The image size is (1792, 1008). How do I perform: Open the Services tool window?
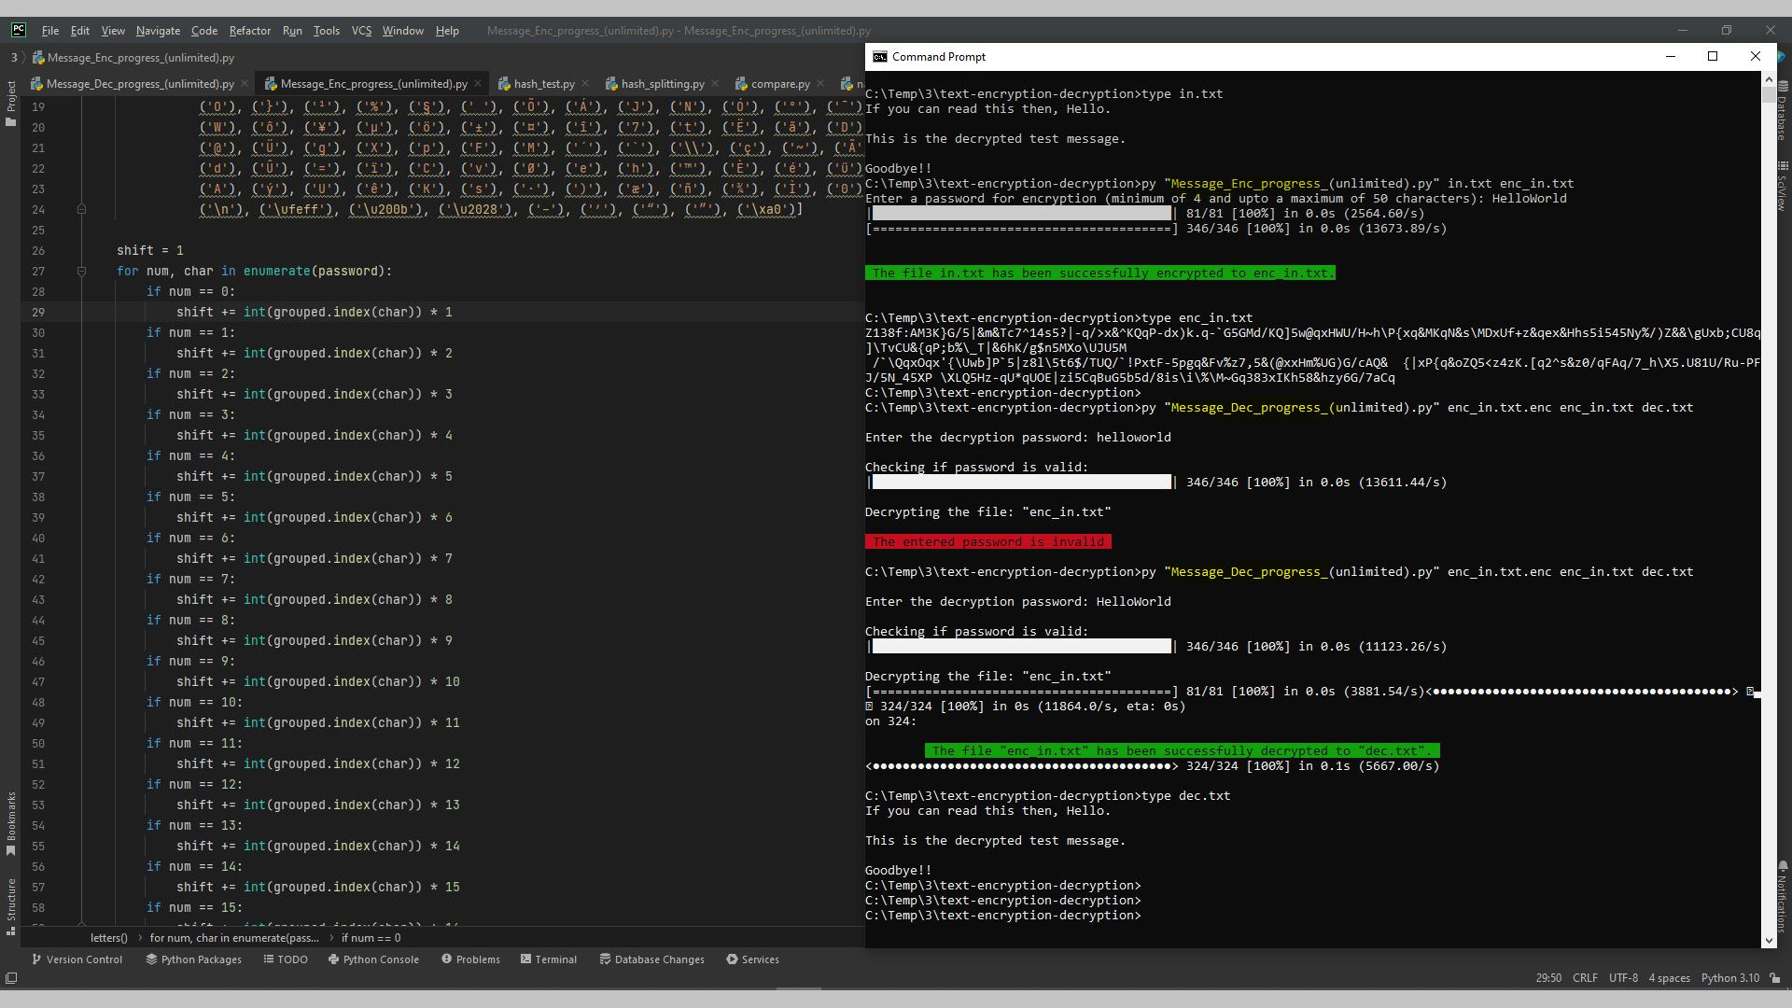[752, 959]
